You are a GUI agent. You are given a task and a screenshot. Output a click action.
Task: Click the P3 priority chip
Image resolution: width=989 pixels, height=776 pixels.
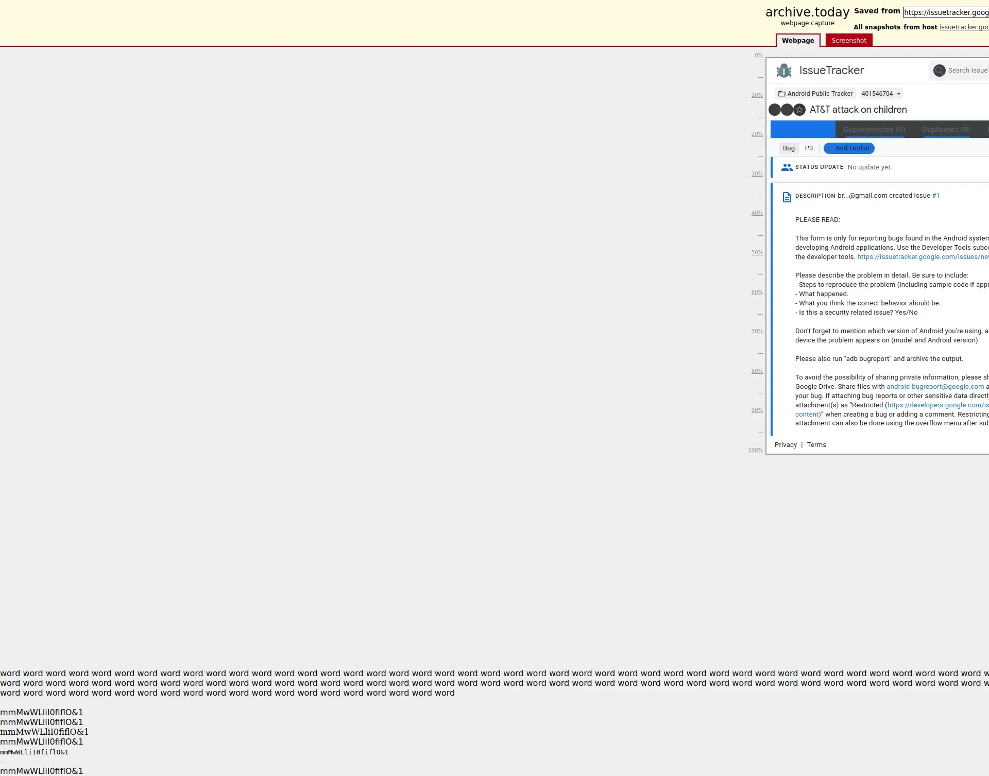click(x=809, y=148)
